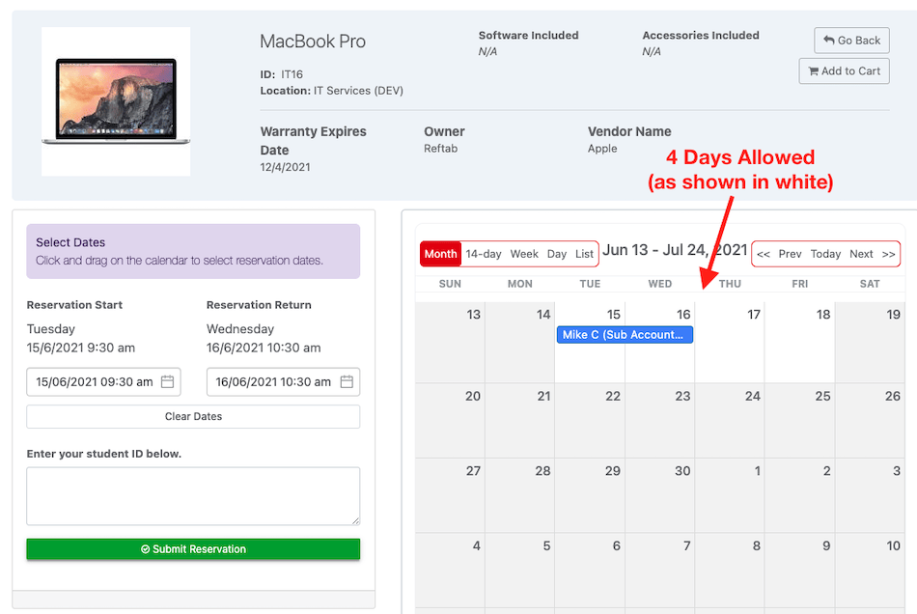
Task: Submit the reservation
Action: (192, 548)
